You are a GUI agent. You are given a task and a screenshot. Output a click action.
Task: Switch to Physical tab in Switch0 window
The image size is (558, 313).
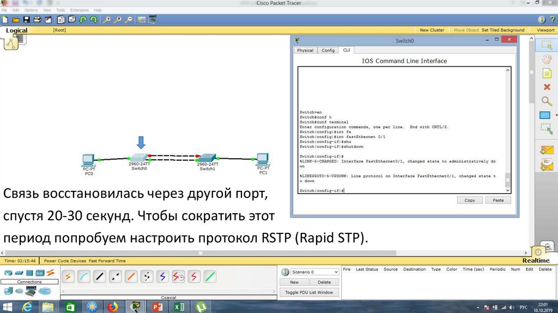(x=305, y=50)
